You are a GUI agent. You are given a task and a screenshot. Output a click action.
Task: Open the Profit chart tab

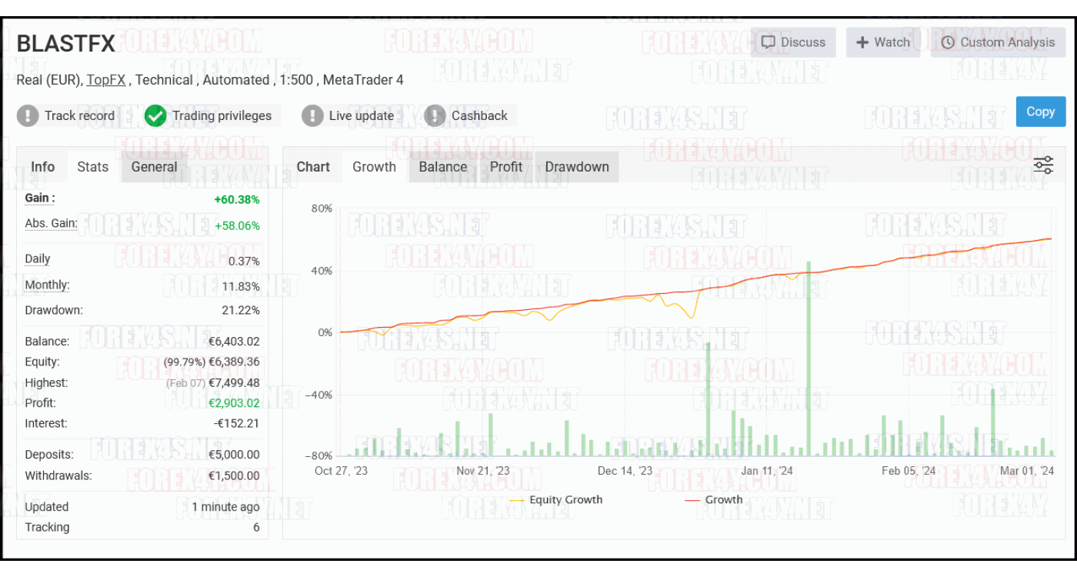tap(505, 167)
